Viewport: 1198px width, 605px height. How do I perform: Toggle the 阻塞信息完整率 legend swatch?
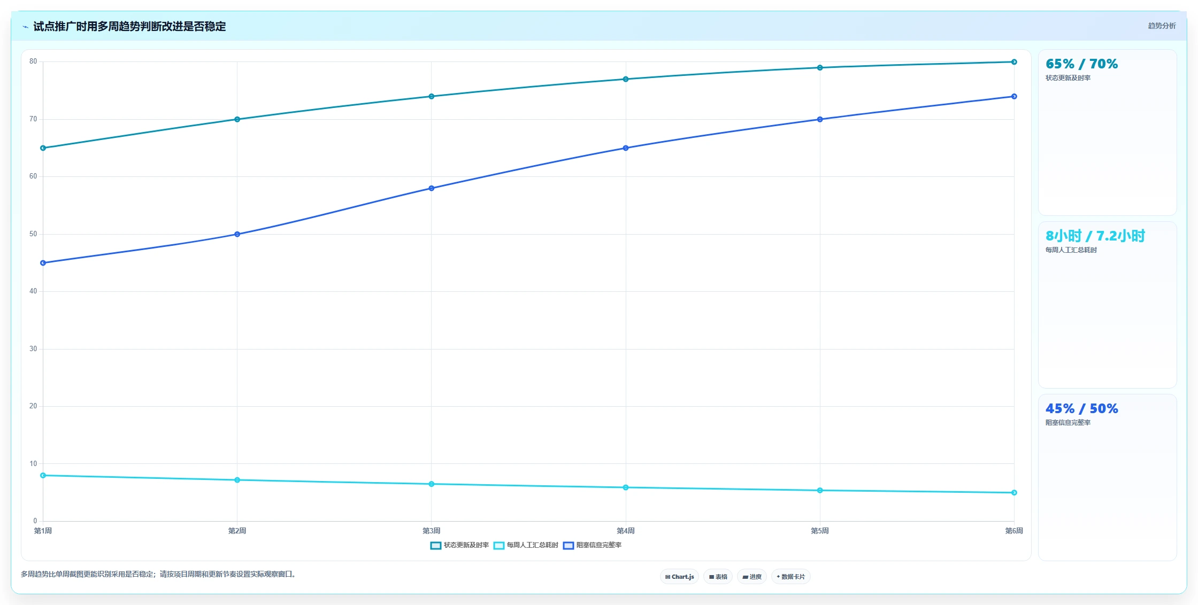coord(569,546)
